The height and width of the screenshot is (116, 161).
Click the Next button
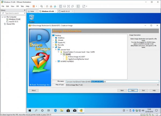(x=133, y=90)
